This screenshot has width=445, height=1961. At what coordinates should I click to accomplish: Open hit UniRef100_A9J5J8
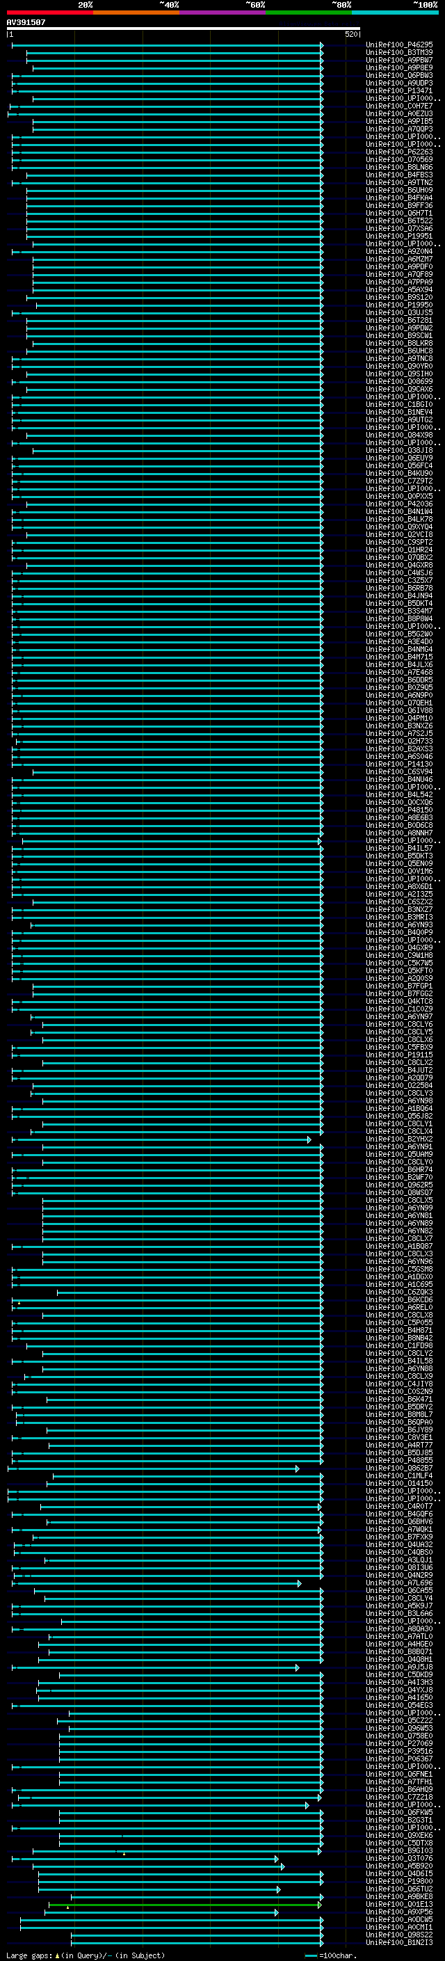click(x=399, y=1667)
